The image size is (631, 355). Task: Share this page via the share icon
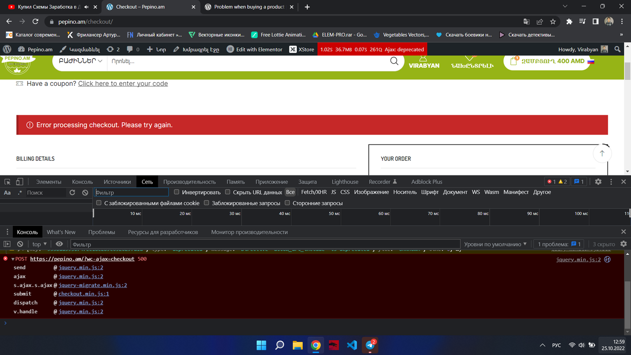[x=540, y=22]
